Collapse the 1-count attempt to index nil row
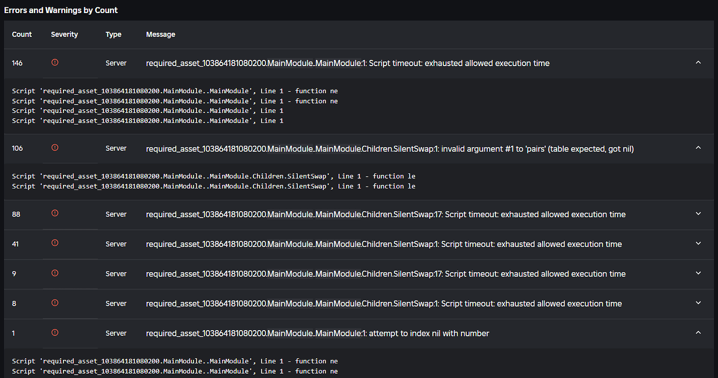This screenshot has width=718, height=378. (698, 333)
